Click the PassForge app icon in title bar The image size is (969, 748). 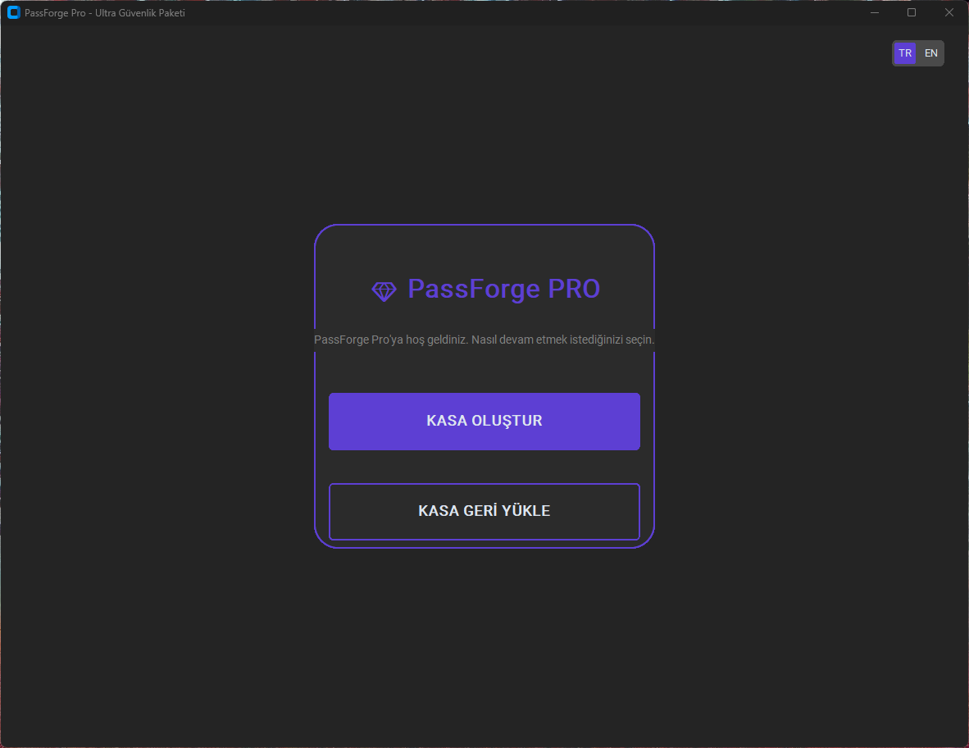coord(13,12)
